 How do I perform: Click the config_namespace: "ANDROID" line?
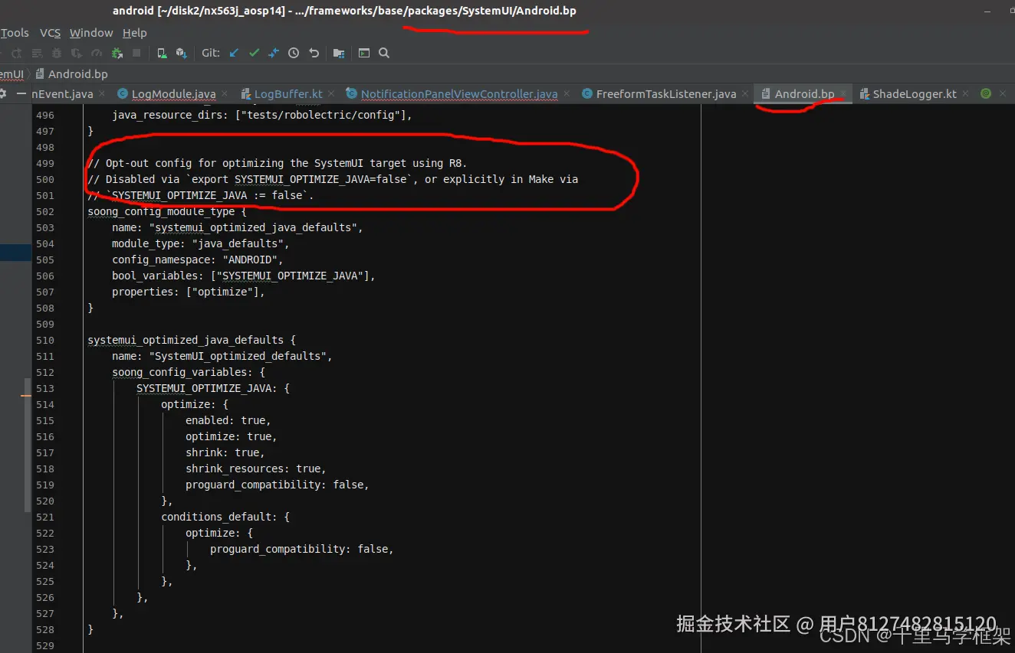[197, 260]
